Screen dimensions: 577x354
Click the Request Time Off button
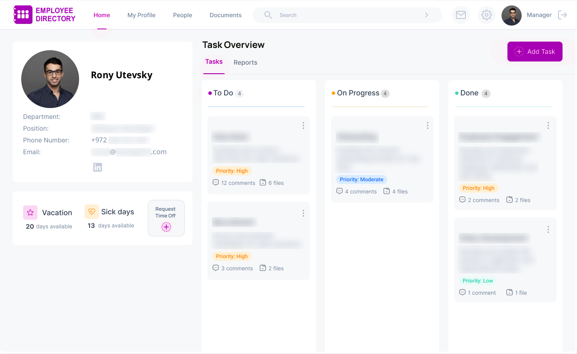[x=166, y=218]
